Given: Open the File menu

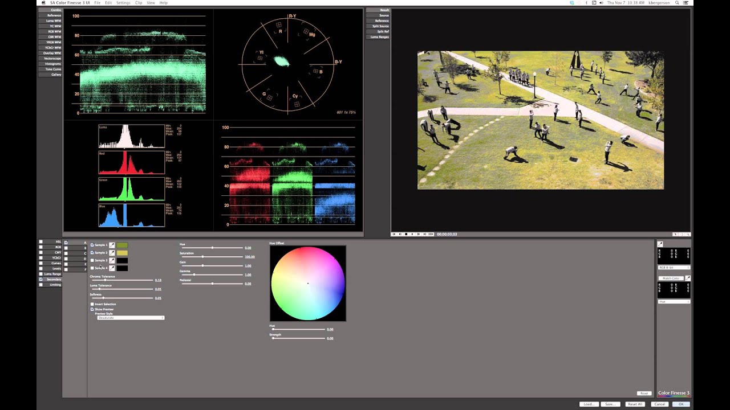Looking at the screenshot, I should [98, 3].
